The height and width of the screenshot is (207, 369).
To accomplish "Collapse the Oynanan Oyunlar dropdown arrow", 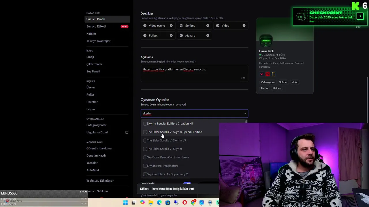I will tap(245, 113).
